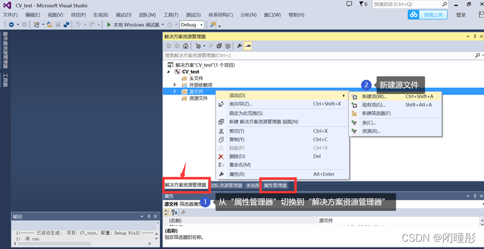The width and height of the screenshot is (484, 249).
Task: Open the new project dropdown arrow
Action: point(43,25)
